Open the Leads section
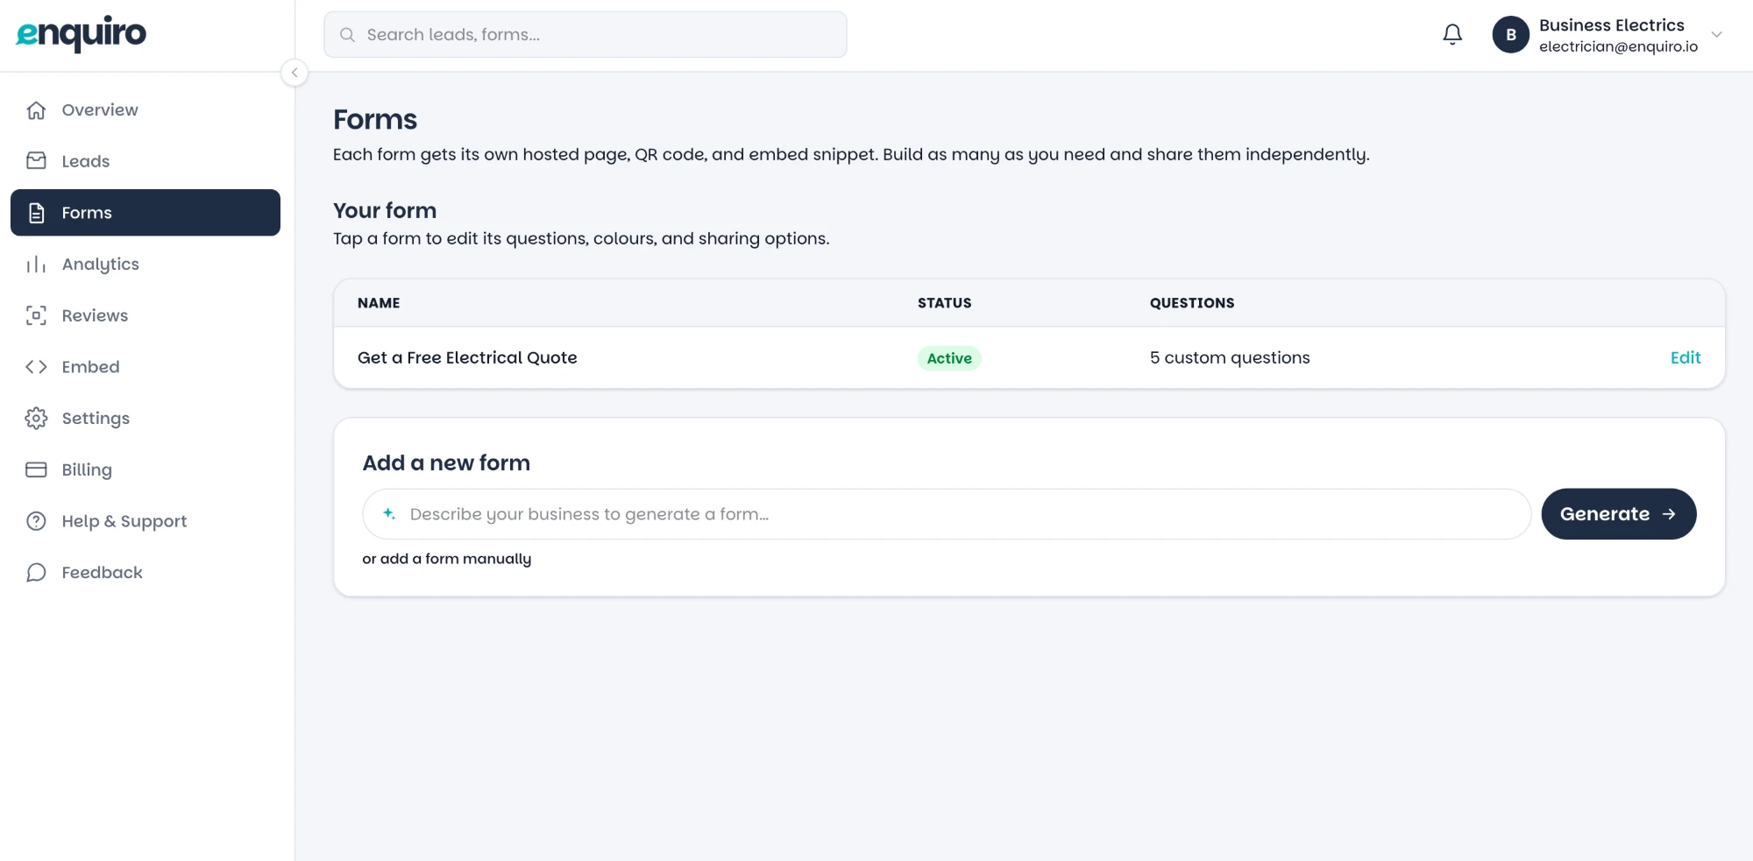This screenshot has height=861, width=1753. pos(145,161)
